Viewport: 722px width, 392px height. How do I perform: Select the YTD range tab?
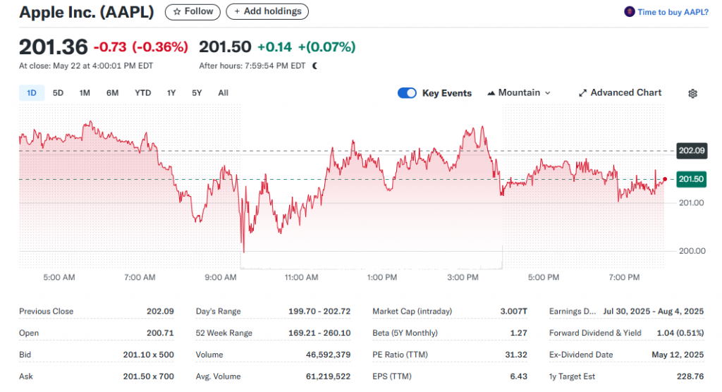142,93
